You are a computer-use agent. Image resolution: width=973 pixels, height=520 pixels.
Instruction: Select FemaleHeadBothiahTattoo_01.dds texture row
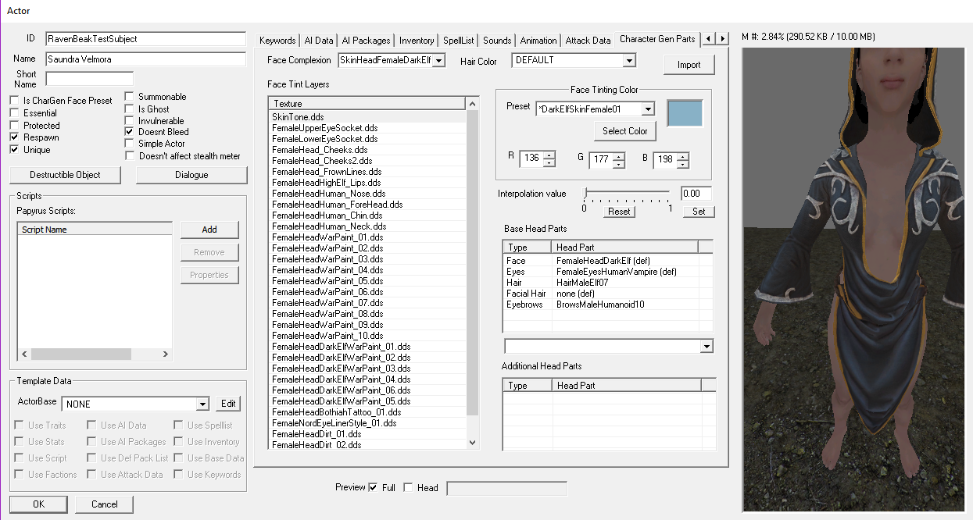coord(367,411)
